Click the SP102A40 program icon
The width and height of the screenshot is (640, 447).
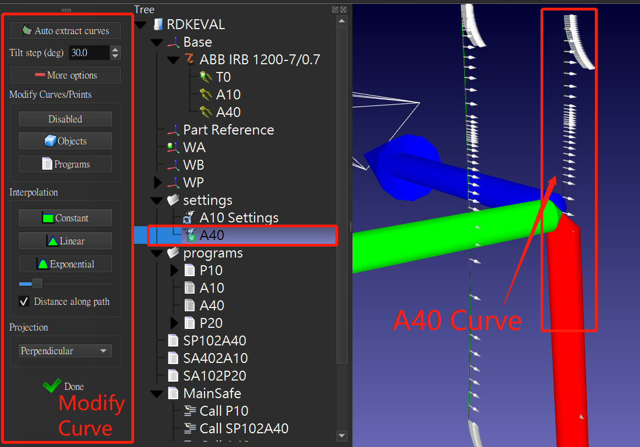[173, 340]
